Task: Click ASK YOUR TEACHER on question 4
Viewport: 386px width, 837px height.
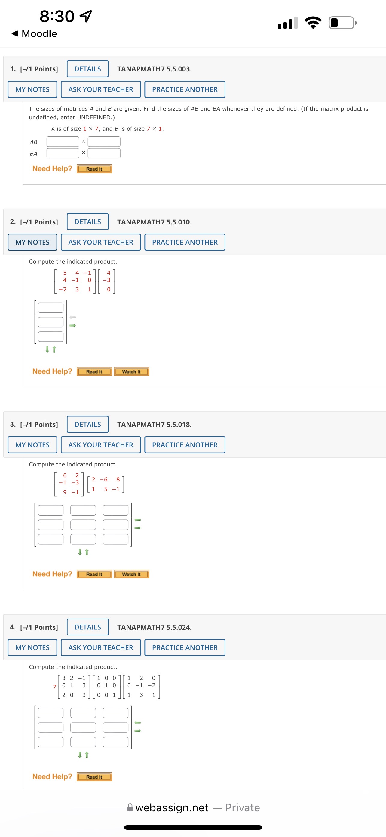Action: pos(101,647)
